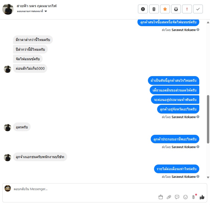Click the thumbs up like icon
This screenshot has width=210, height=205.
click(x=202, y=197)
